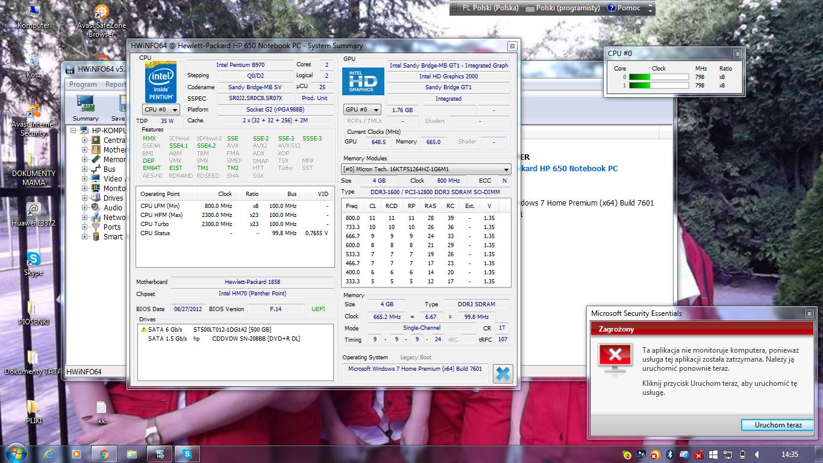The width and height of the screenshot is (823, 463).
Task: Click the 800.0 memory timing row
Action: [426, 218]
